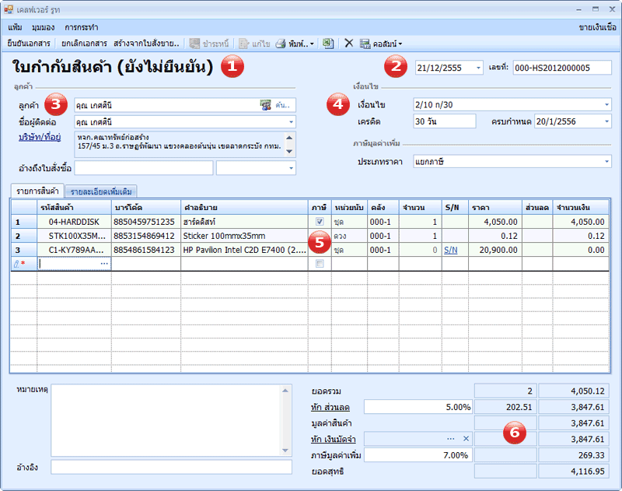Click the ellipsis in the new row รหัสสินค้า cell
The image size is (622, 491).
(104, 264)
